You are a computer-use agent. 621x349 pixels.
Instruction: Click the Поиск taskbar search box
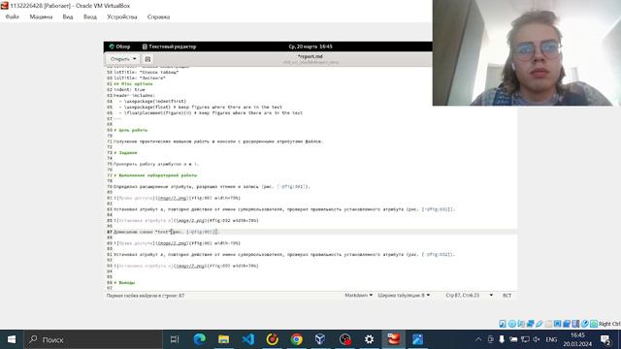(93, 339)
